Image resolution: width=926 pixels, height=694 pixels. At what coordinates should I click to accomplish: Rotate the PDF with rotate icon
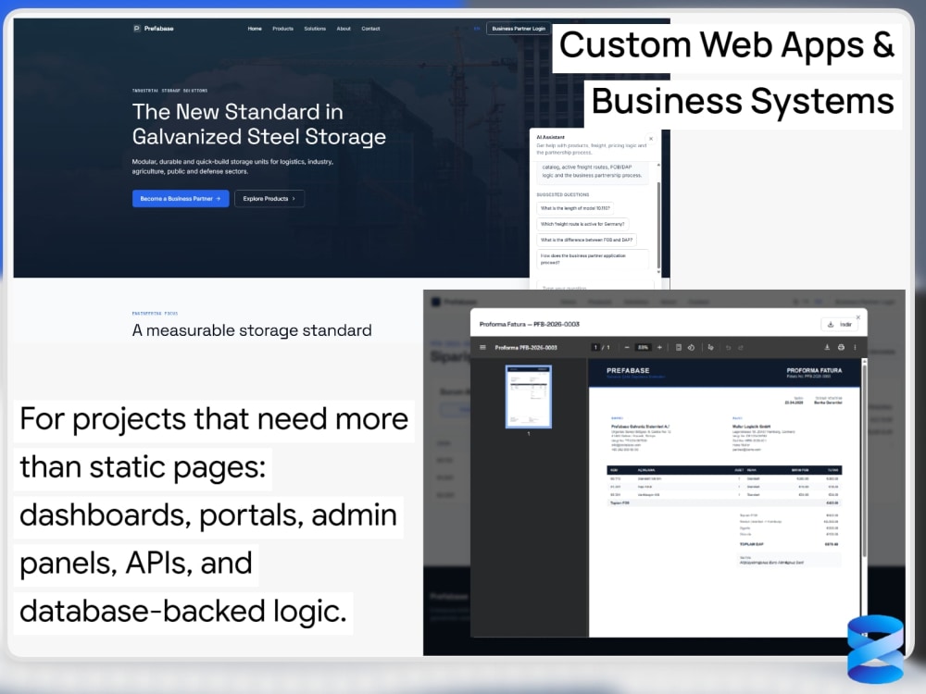(x=691, y=348)
